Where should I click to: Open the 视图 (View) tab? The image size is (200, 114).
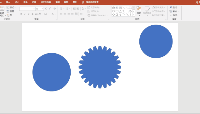(x=66, y=2)
